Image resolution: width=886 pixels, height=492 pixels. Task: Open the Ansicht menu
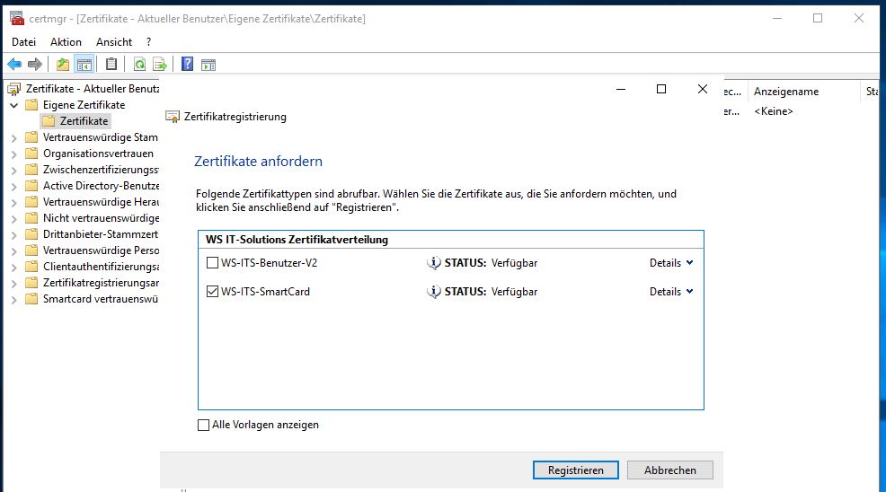click(114, 42)
